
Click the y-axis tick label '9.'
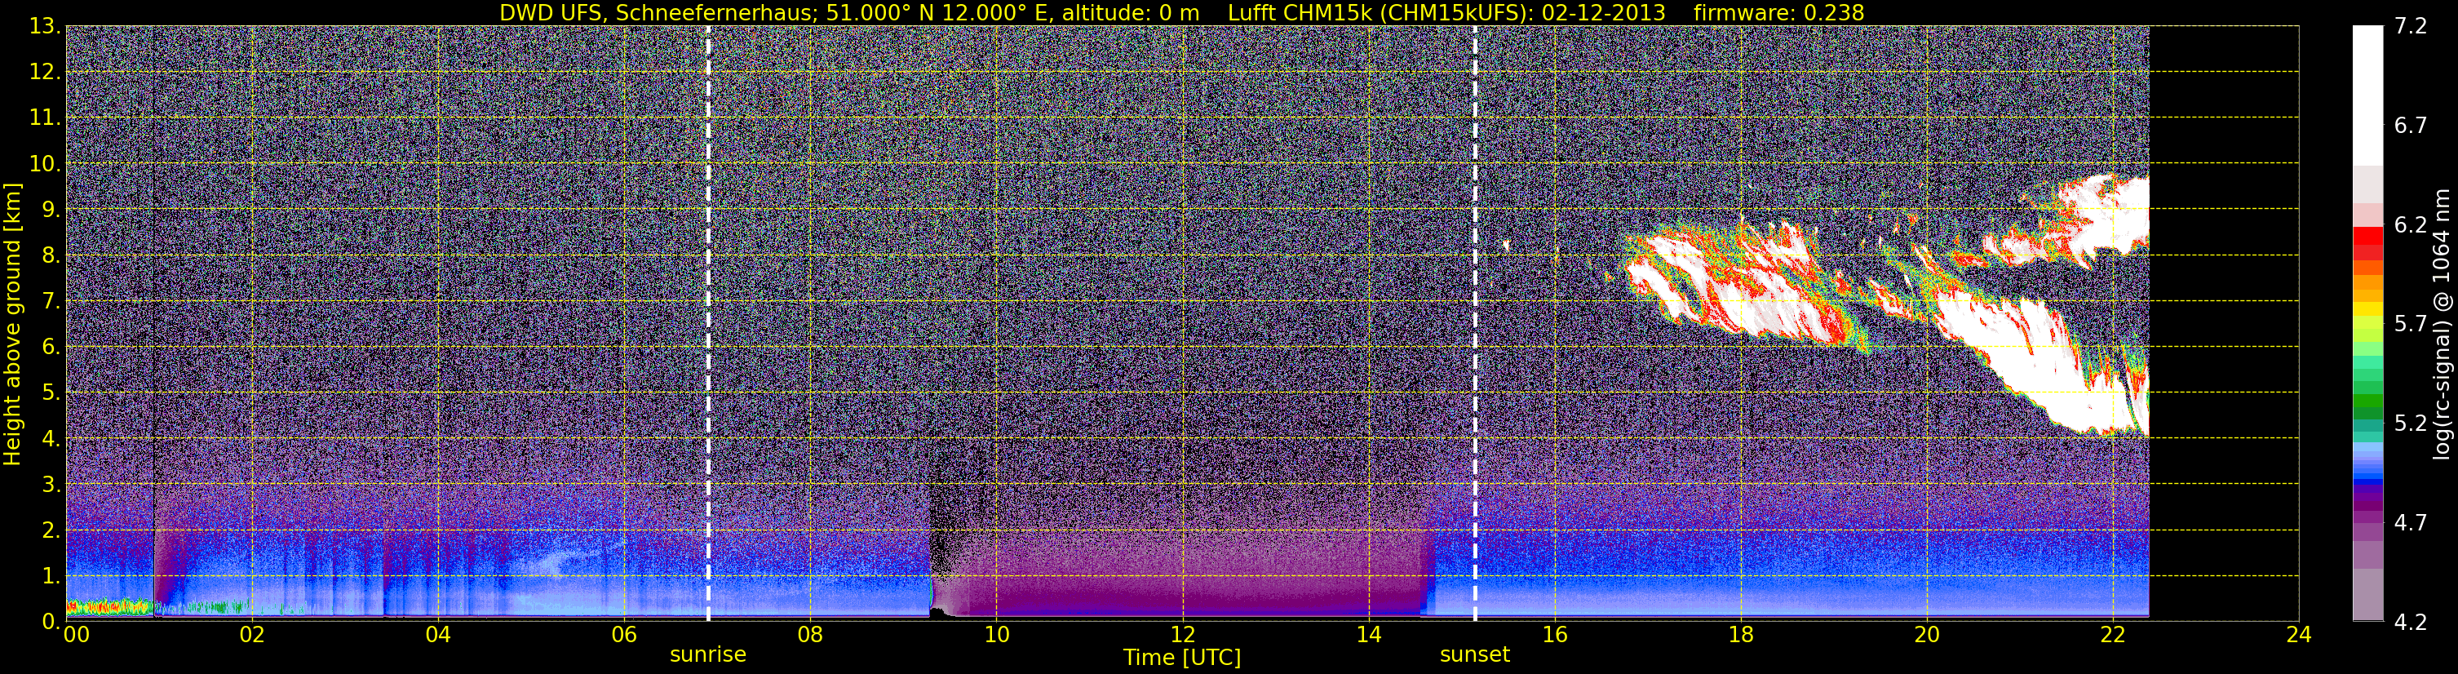pyautogui.click(x=51, y=210)
